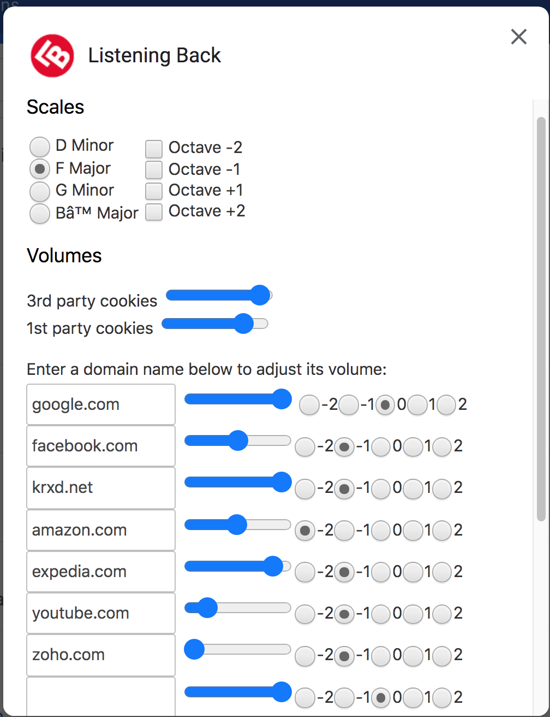Screen dimensions: 550x717
Task: Click the google.com domain field
Action: tap(101, 404)
